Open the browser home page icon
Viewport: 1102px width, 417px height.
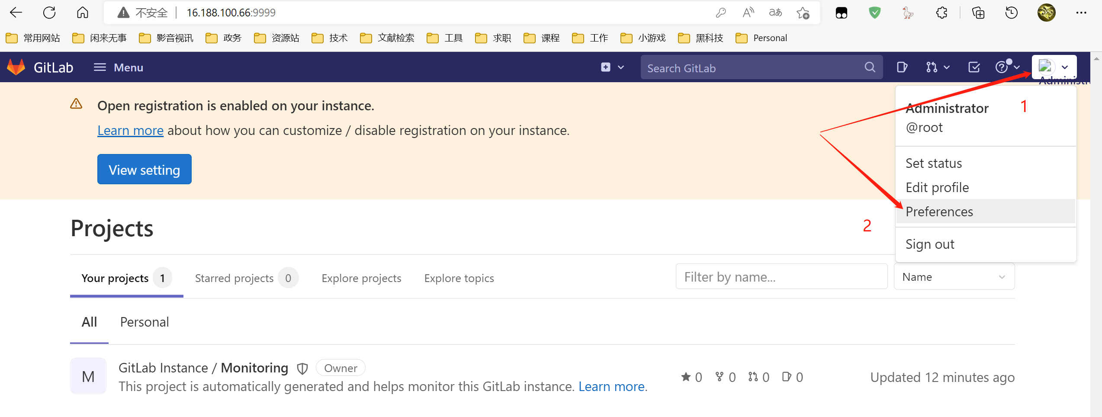point(82,13)
